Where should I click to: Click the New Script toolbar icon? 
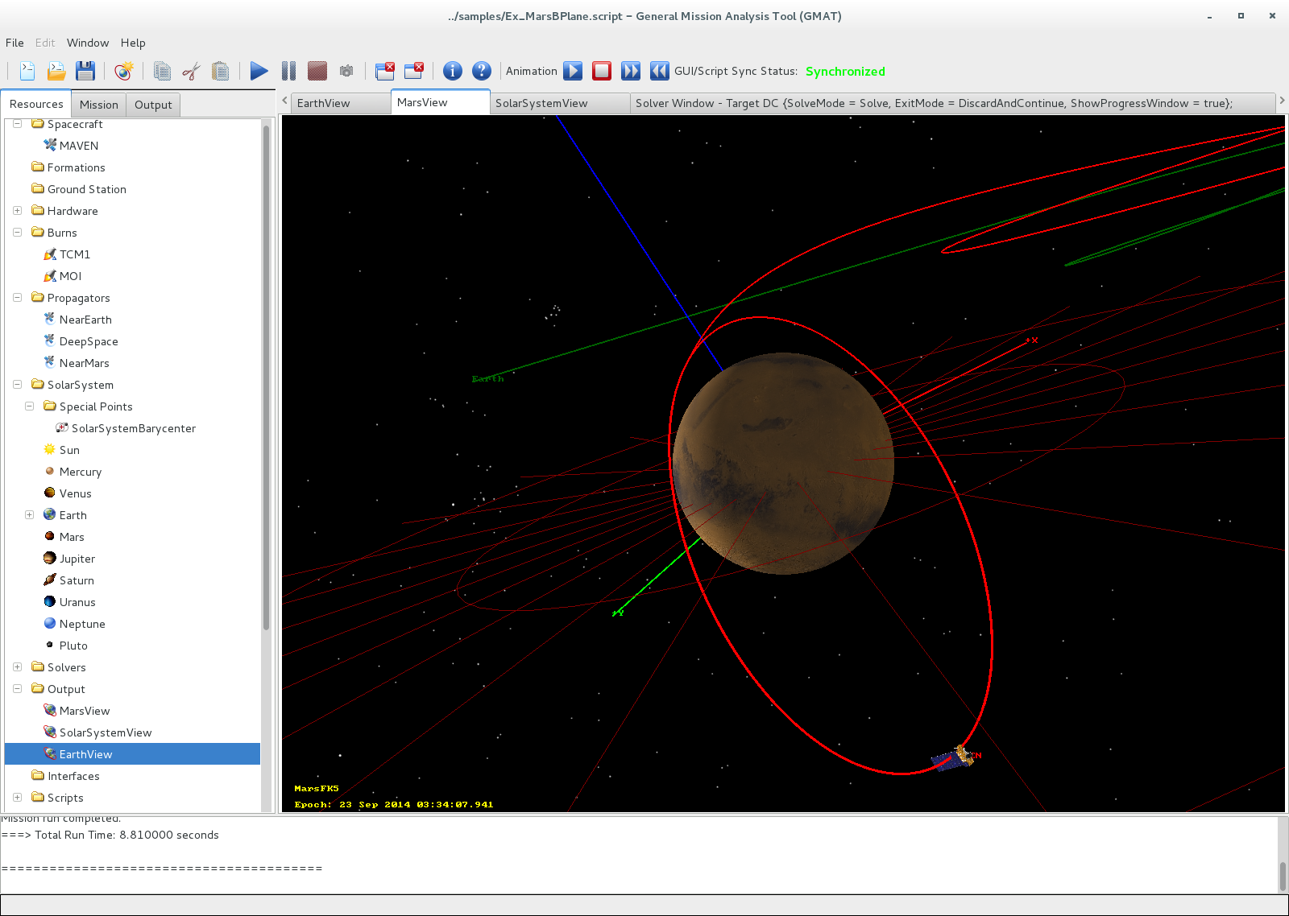click(27, 71)
